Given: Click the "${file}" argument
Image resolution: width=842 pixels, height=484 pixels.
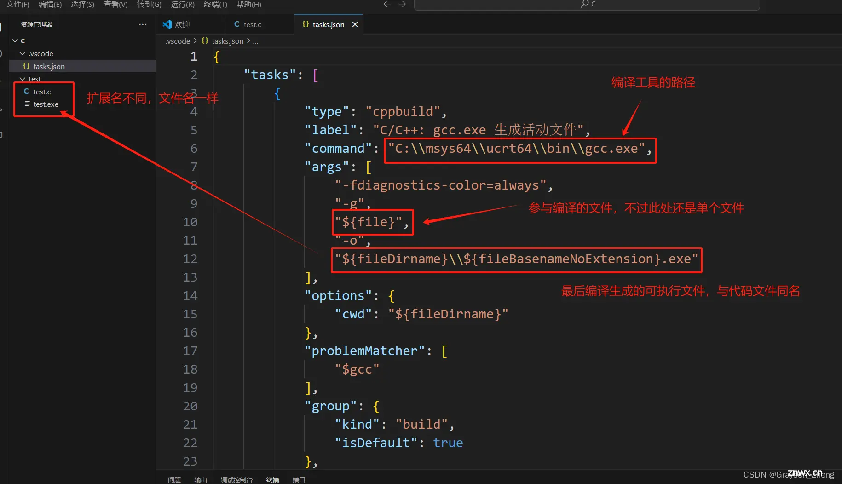Looking at the screenshot, I should click(369, 222).
